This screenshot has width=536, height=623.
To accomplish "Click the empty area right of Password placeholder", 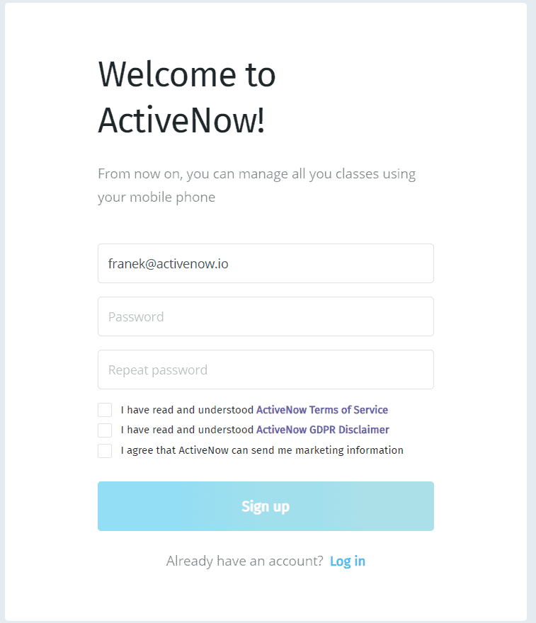I will (x=298, y=316).
